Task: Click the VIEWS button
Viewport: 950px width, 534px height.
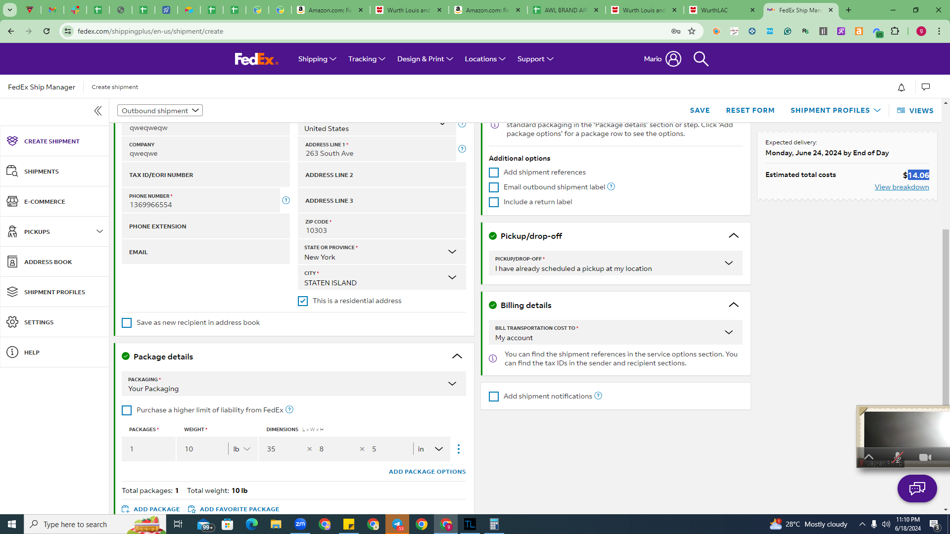Action: click(915, 111)
